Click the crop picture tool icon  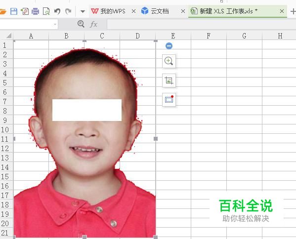169,80
